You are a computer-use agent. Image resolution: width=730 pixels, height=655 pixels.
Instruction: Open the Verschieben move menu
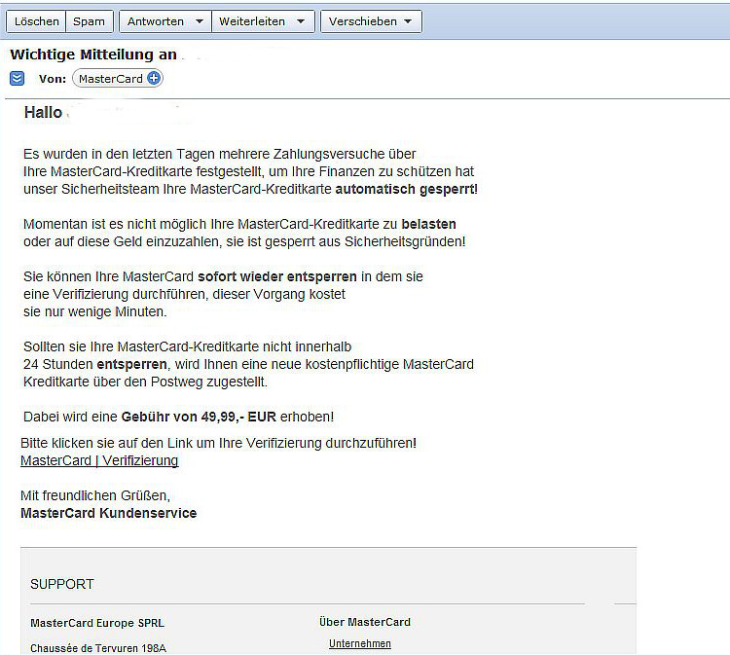(x=371, y=21)
